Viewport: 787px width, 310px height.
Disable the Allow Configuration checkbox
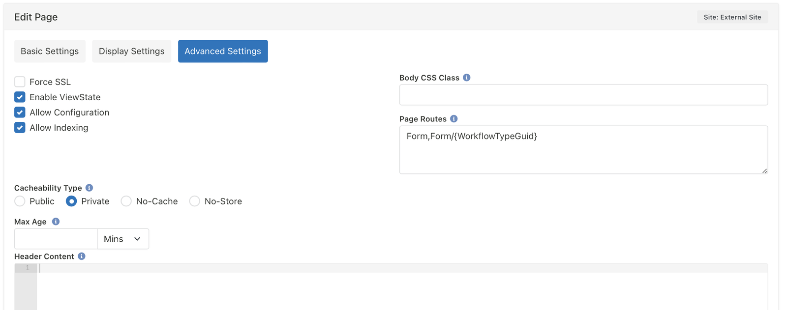tap(20, 113)
